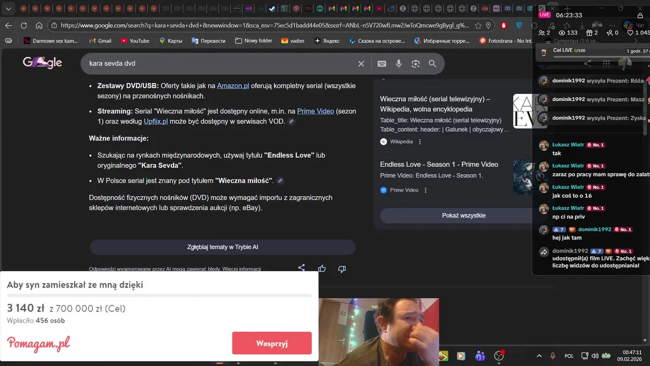Image resolution: width=650 pixels, height=366 pixels.
Task: Open the Перевести bookmark
Action: pos(208,41)
